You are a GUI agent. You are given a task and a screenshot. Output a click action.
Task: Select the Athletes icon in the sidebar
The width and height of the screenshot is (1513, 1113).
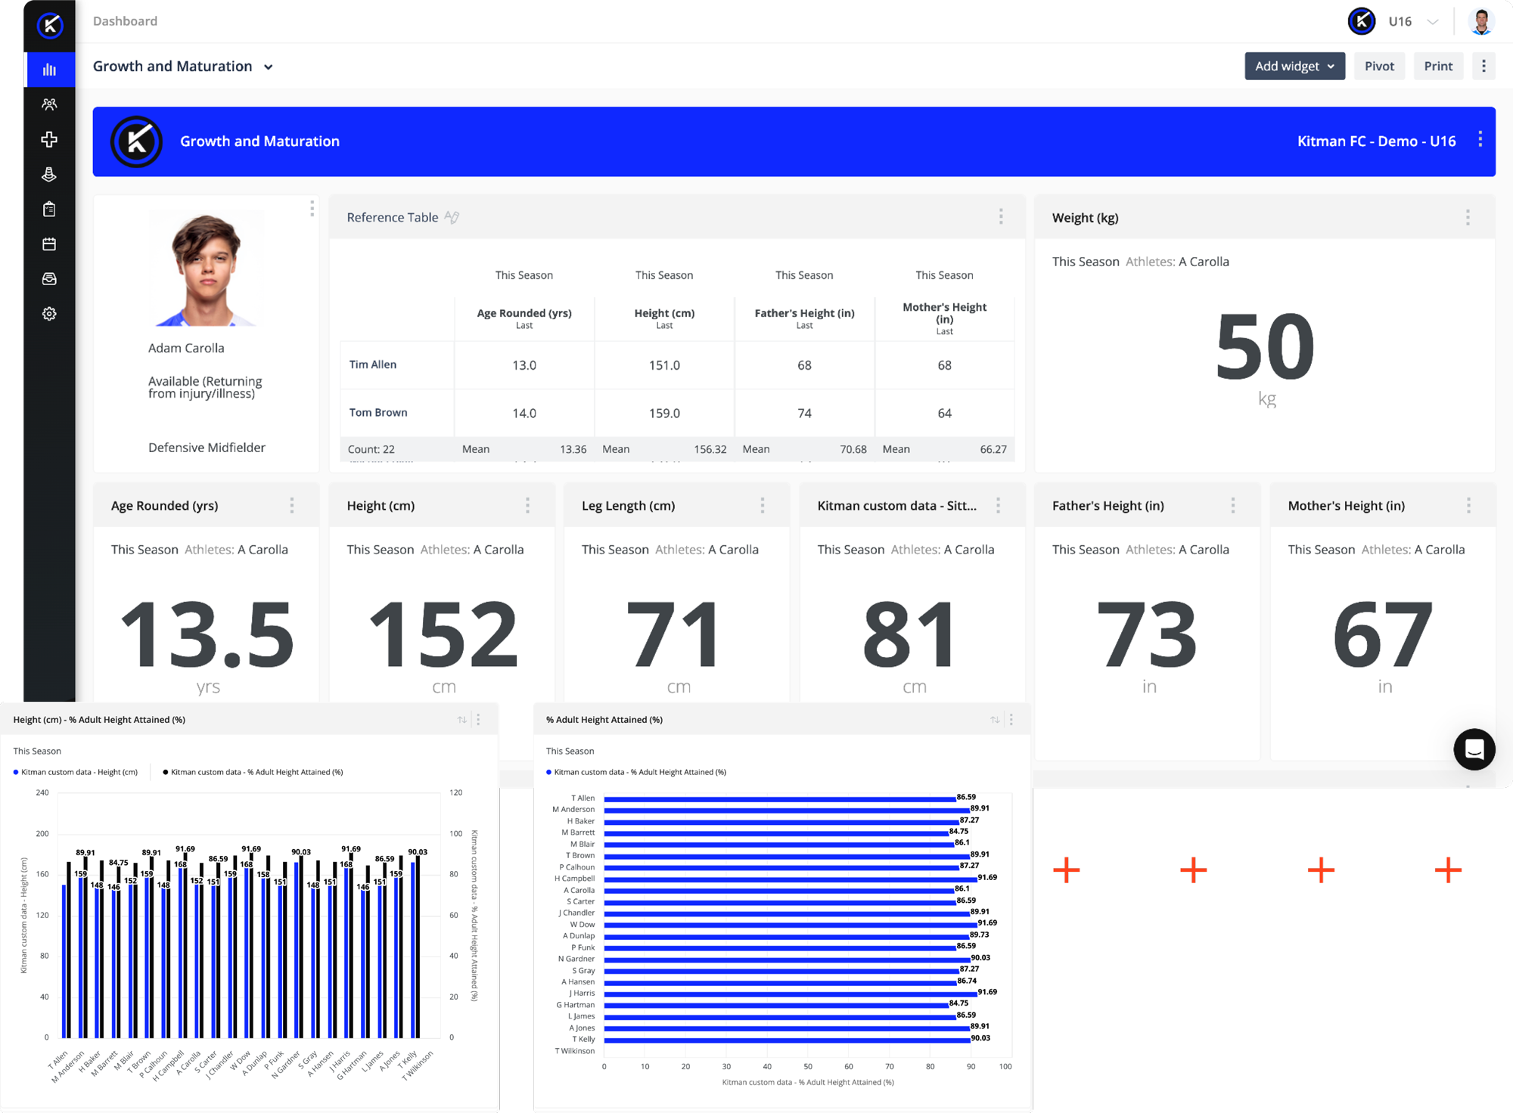pyautogui.click(x=48, y=104)
